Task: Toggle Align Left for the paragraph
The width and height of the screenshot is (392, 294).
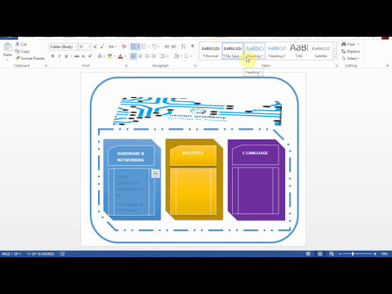Action: point(133,56)
